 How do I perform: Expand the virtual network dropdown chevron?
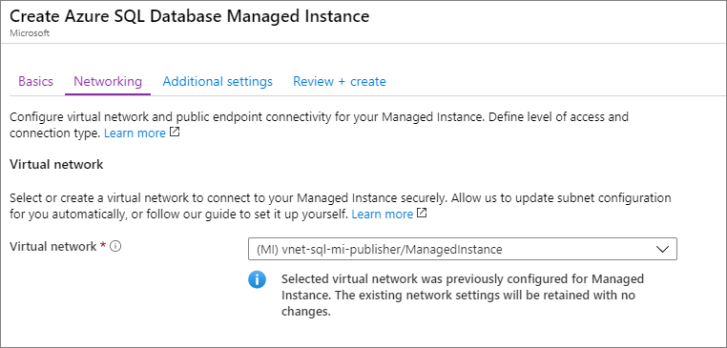pyautogui.click(x=663, y=249)
